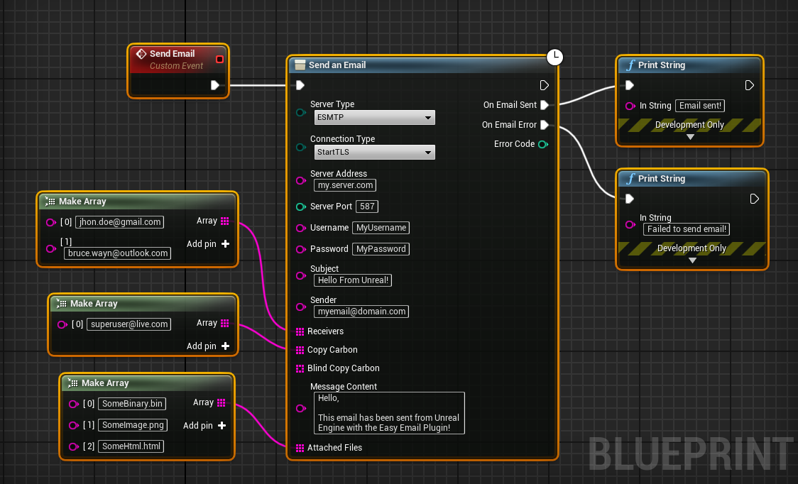Edit the Sender field myemail@domain.com
The width and height of the screenshot is (798, 484).
pos(361,312)
